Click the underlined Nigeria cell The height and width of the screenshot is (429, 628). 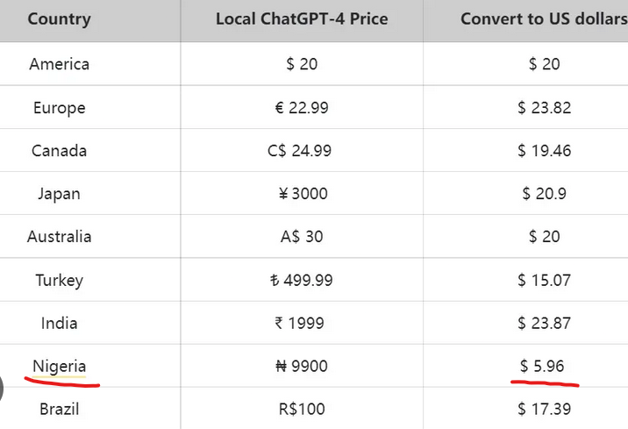point(60,367)
